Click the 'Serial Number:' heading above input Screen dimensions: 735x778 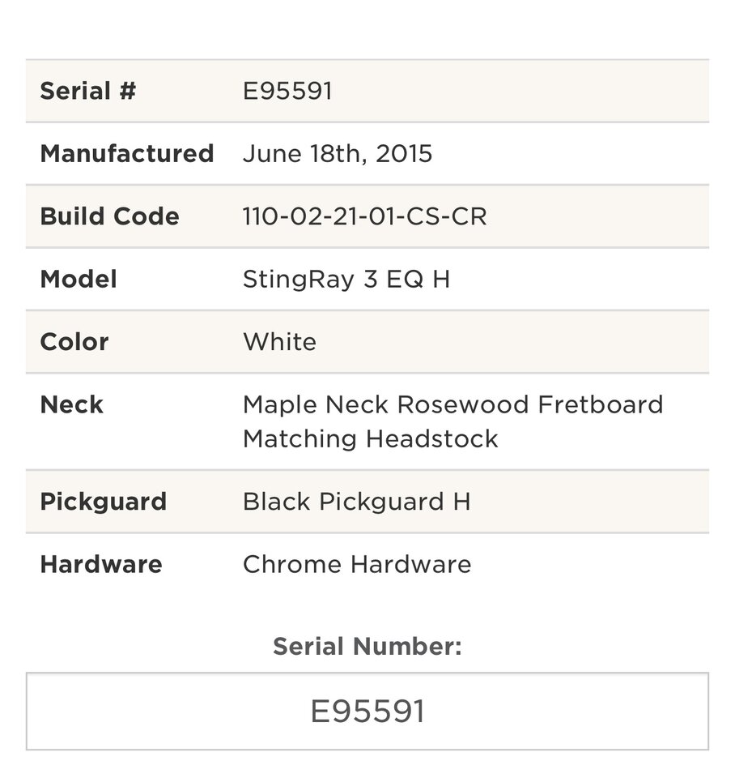(x=367, y=647)
